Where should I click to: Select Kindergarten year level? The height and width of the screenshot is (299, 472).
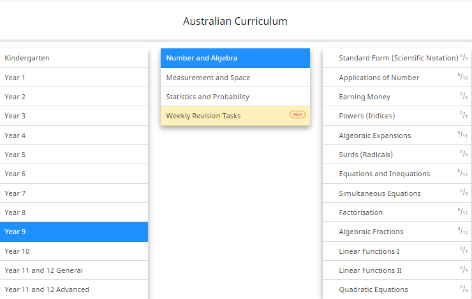pyautogui.click(x=73, y=58)
